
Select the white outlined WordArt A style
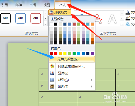(112, 19)
